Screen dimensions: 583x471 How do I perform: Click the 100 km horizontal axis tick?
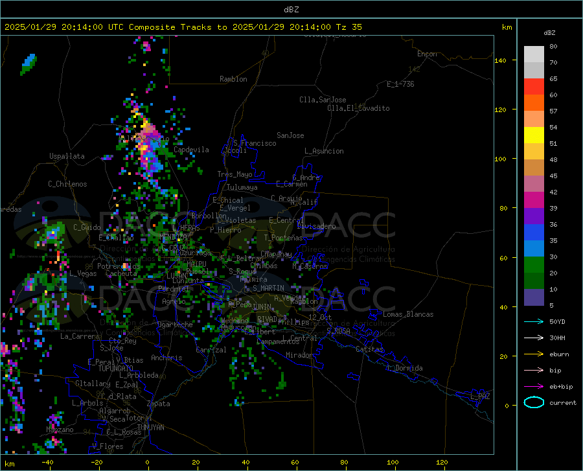click(393, 462)
